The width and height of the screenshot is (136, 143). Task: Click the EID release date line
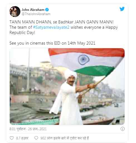pos(52,43)
